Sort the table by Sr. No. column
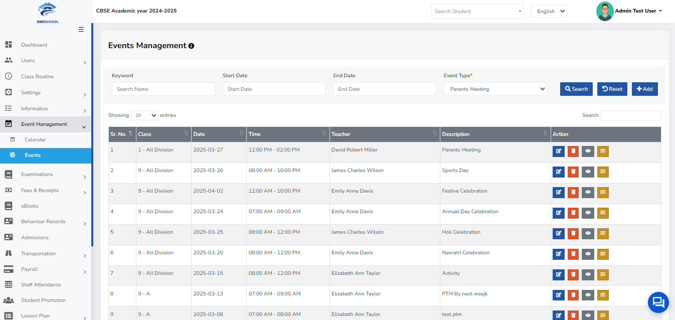The image size is (675, 320). [x=122, y=134]
